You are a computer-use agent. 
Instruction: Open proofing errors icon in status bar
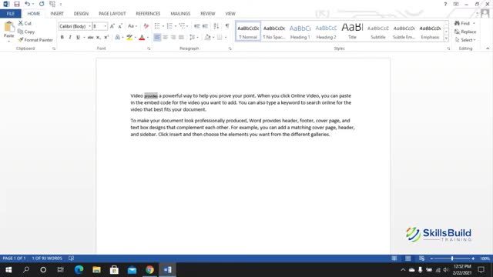pyautogui.click(x=72, y=259)
